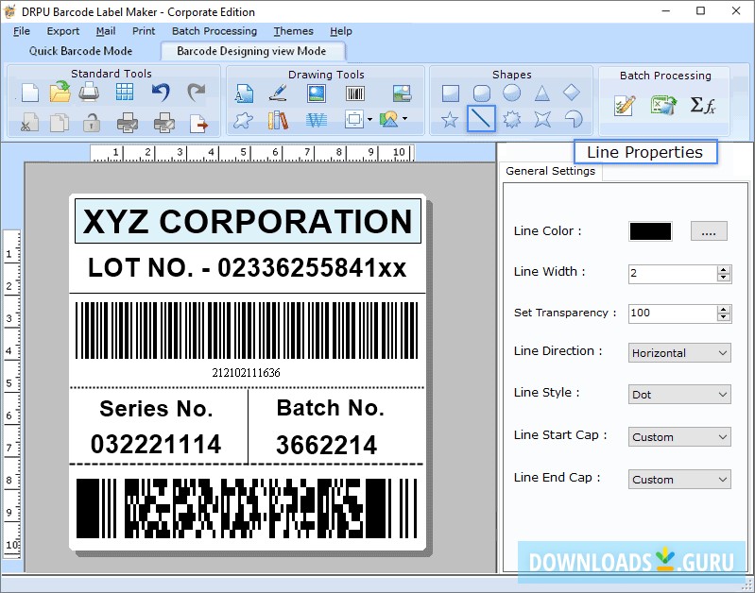Decrease Line Width with down arrow
755x593 pixels.
coord(724,279)
